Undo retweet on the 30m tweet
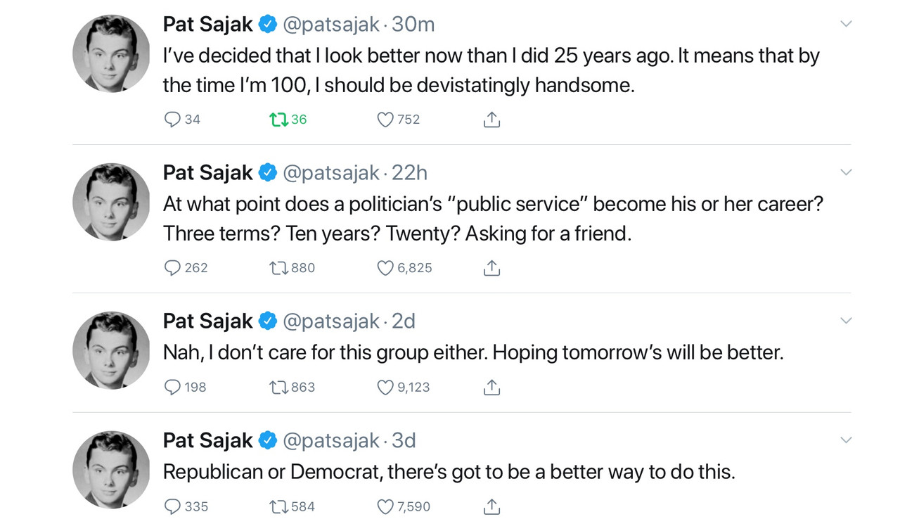The image size is (900, 531). tap(279, 120)
